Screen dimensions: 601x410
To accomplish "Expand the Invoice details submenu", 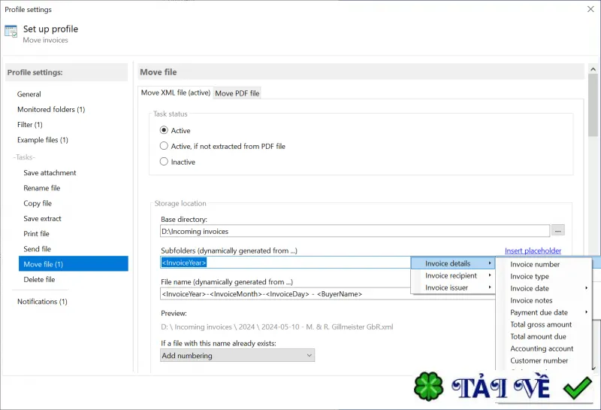I will [453, 263].
